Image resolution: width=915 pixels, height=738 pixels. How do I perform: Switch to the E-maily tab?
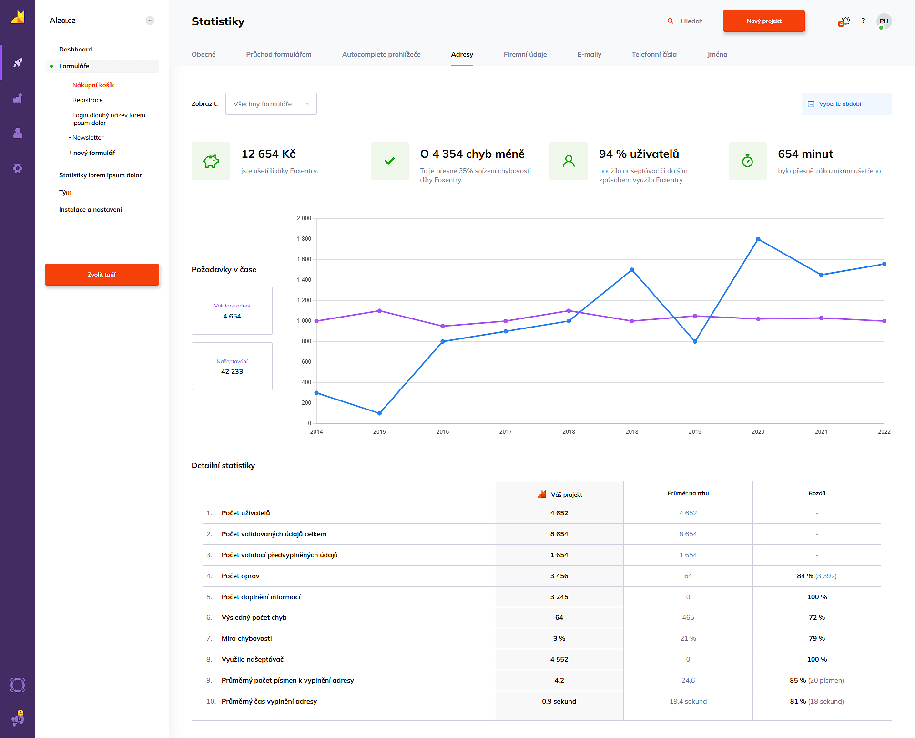[x=589, y=54]
